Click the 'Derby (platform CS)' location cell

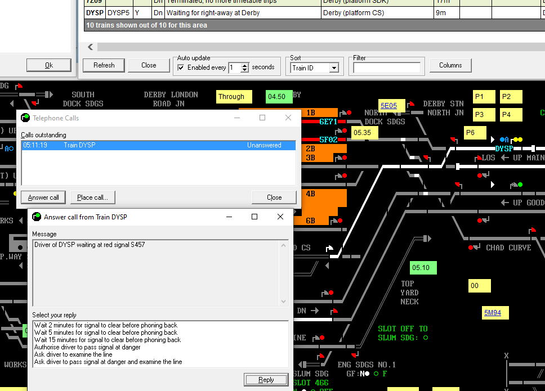point(377,13)
